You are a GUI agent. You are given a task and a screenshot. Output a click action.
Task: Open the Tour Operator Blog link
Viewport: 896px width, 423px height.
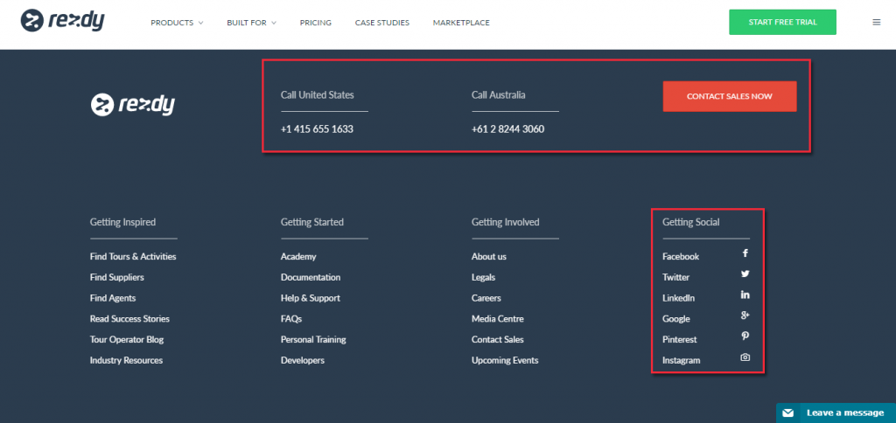[x=127, y=339]
